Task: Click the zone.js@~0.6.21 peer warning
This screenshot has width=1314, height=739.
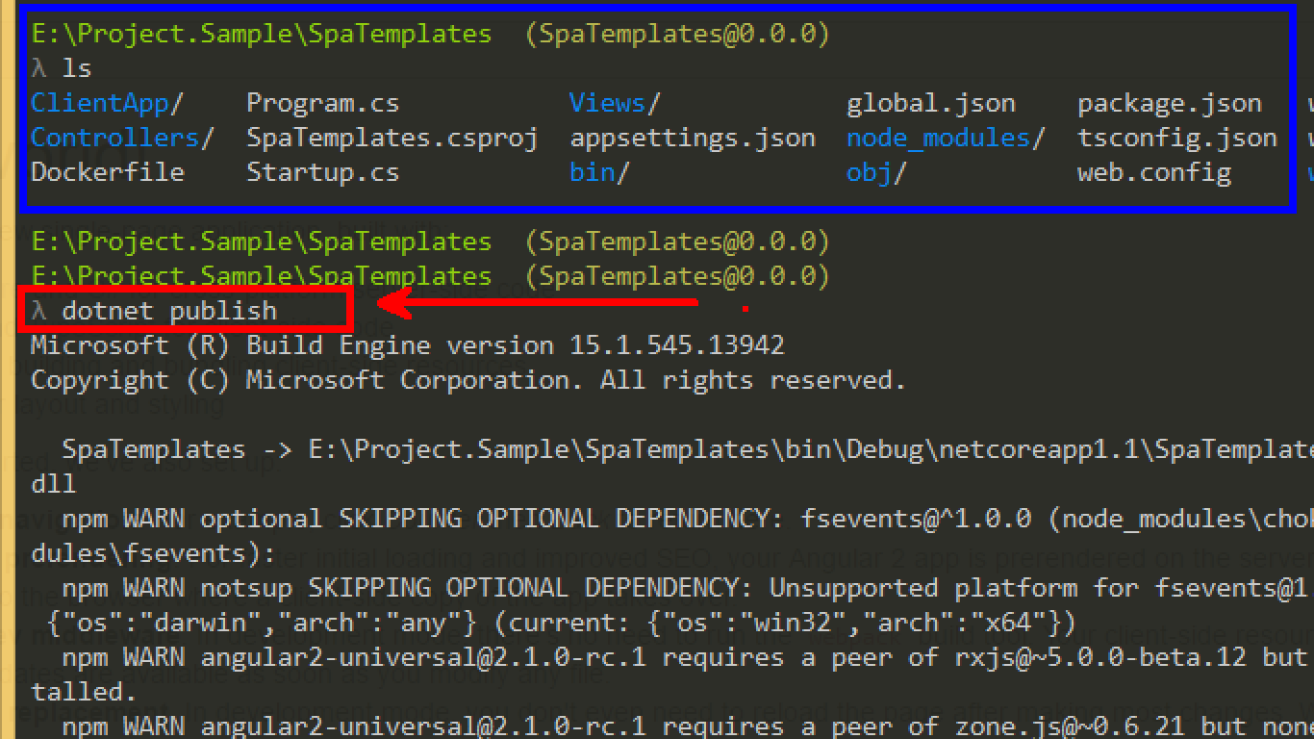Action: 688,726
